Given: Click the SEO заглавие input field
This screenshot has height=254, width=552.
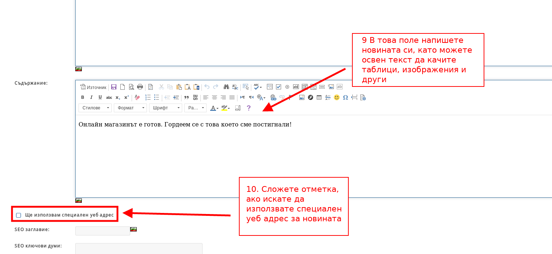Looking at the screenshot, I should point(103,231).
